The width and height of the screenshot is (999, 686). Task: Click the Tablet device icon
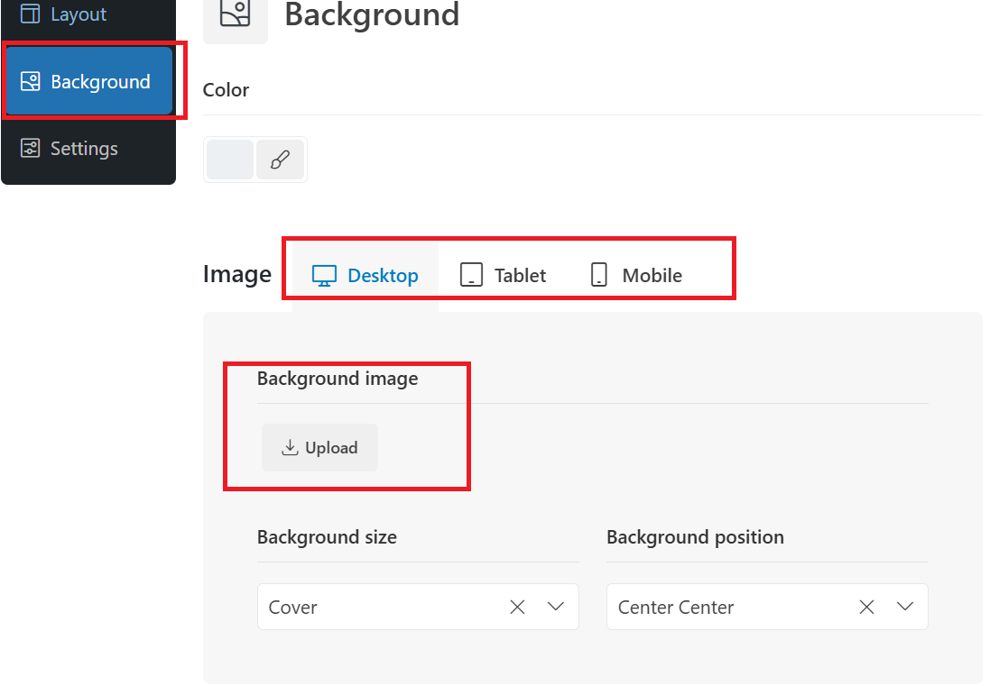pyautogui.click(x=471, y=275)
